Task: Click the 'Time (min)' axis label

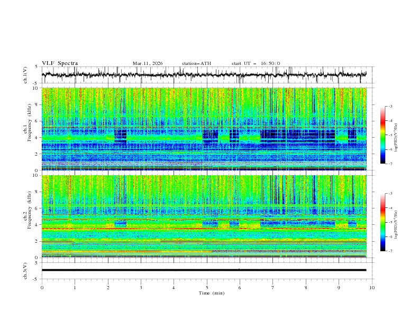Action: [212, 293]
